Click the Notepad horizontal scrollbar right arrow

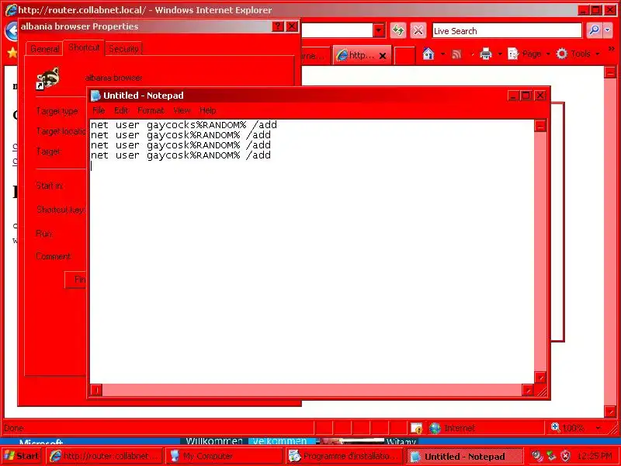(x=528, y=390)
